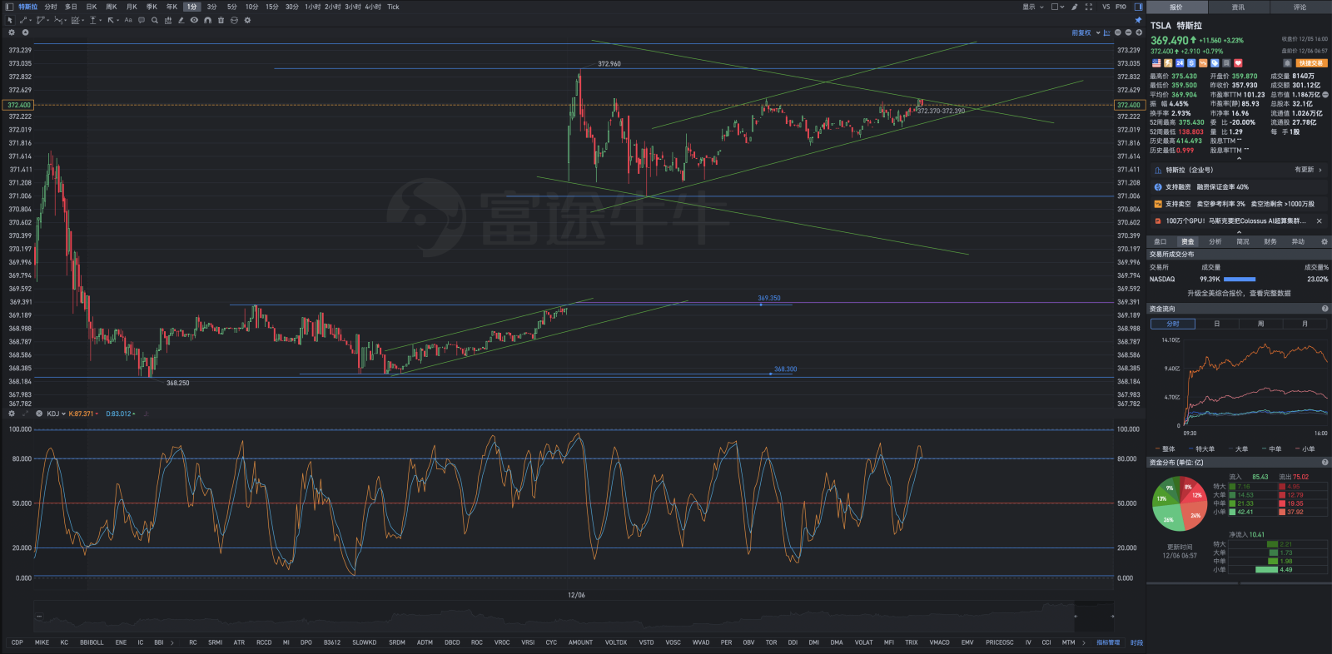
Task: Click the brush icon in top toolbar
Action: pyautogui.click(x=1075, y=7)
